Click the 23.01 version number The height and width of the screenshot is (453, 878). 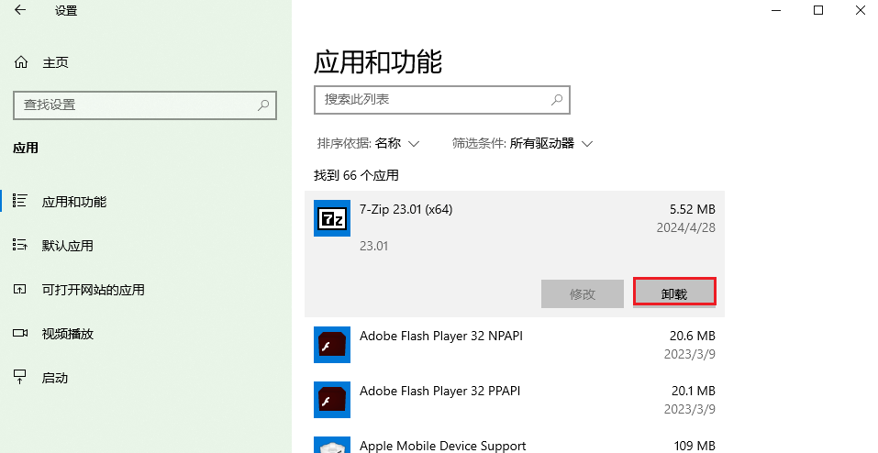point(373,246)
